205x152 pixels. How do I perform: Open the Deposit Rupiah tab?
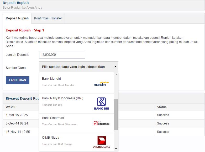(x=17, y=18)
